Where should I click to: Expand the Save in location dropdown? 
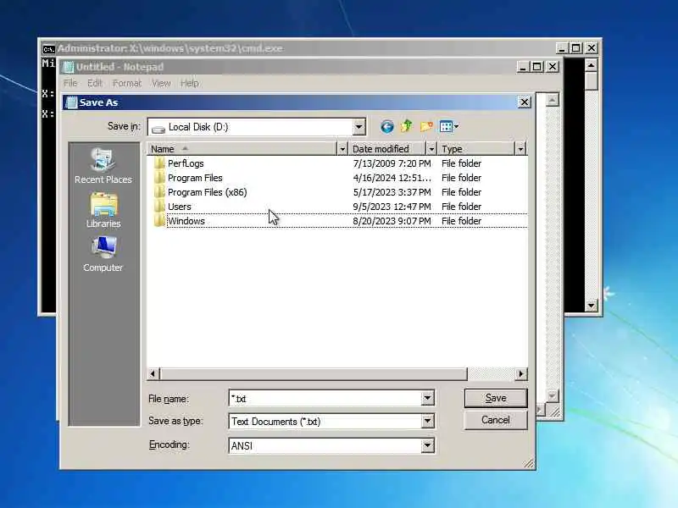pyautogui.click(x=358, y=127)
